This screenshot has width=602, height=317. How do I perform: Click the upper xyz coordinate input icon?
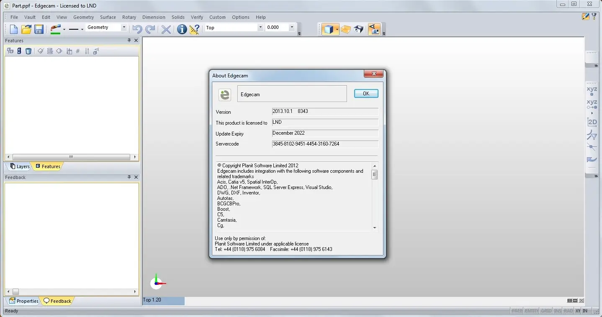tap(592, 91)
